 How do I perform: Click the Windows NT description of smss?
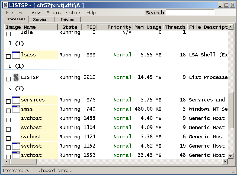point(208,109)
